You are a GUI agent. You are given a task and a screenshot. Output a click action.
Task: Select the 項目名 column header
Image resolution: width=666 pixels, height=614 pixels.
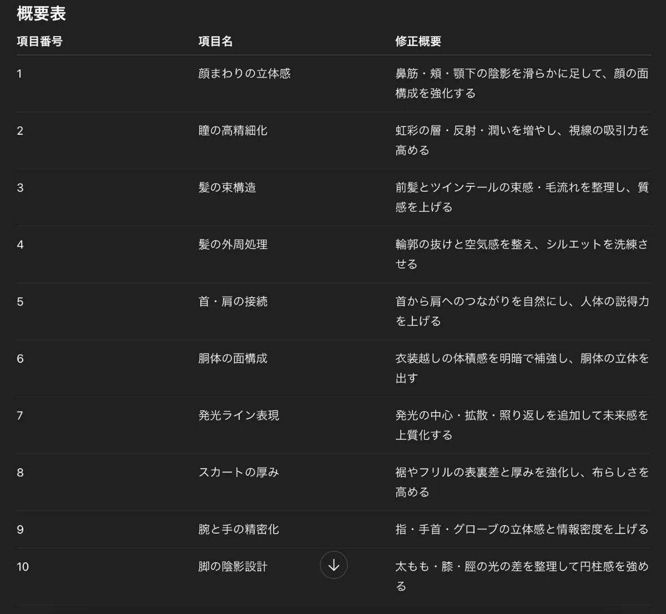[215, 41]
